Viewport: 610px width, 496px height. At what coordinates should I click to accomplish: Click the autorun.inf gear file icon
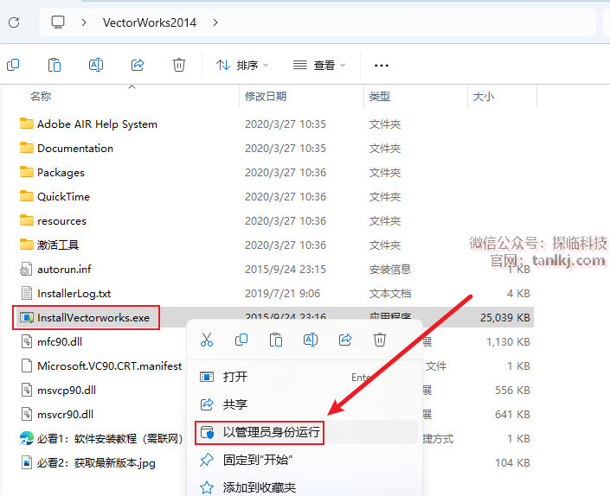click(x=26, y=269)
